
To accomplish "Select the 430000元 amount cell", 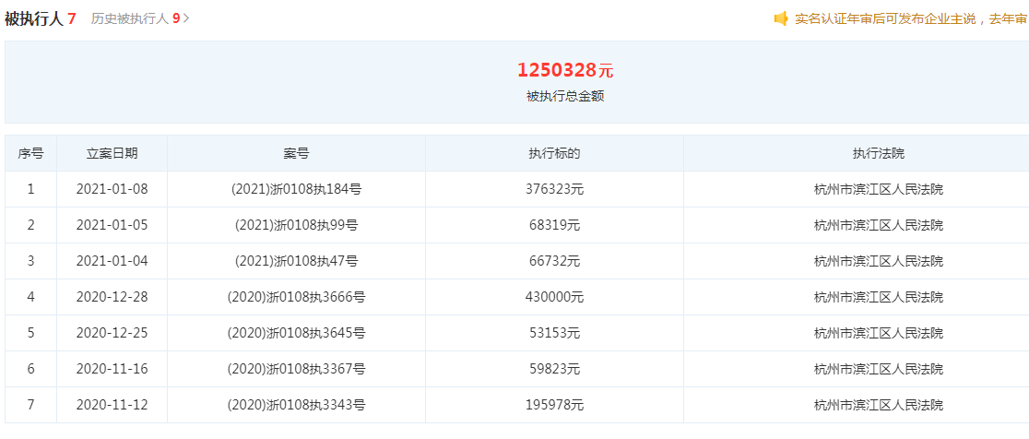I will (554, 297).
